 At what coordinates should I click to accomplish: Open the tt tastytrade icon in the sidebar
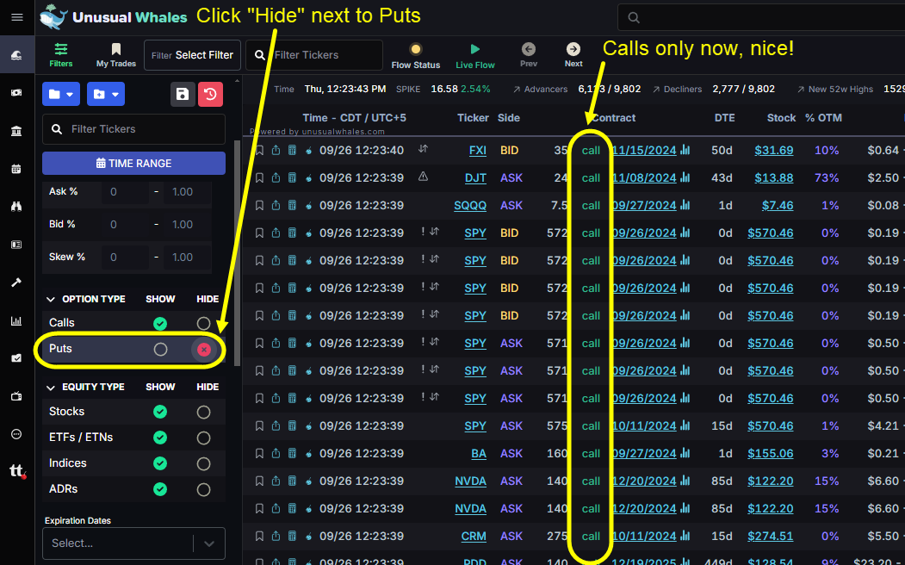coord(17,471)
